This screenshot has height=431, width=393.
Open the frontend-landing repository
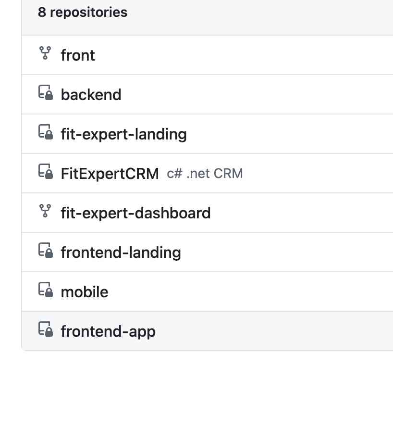click(121, 253)
